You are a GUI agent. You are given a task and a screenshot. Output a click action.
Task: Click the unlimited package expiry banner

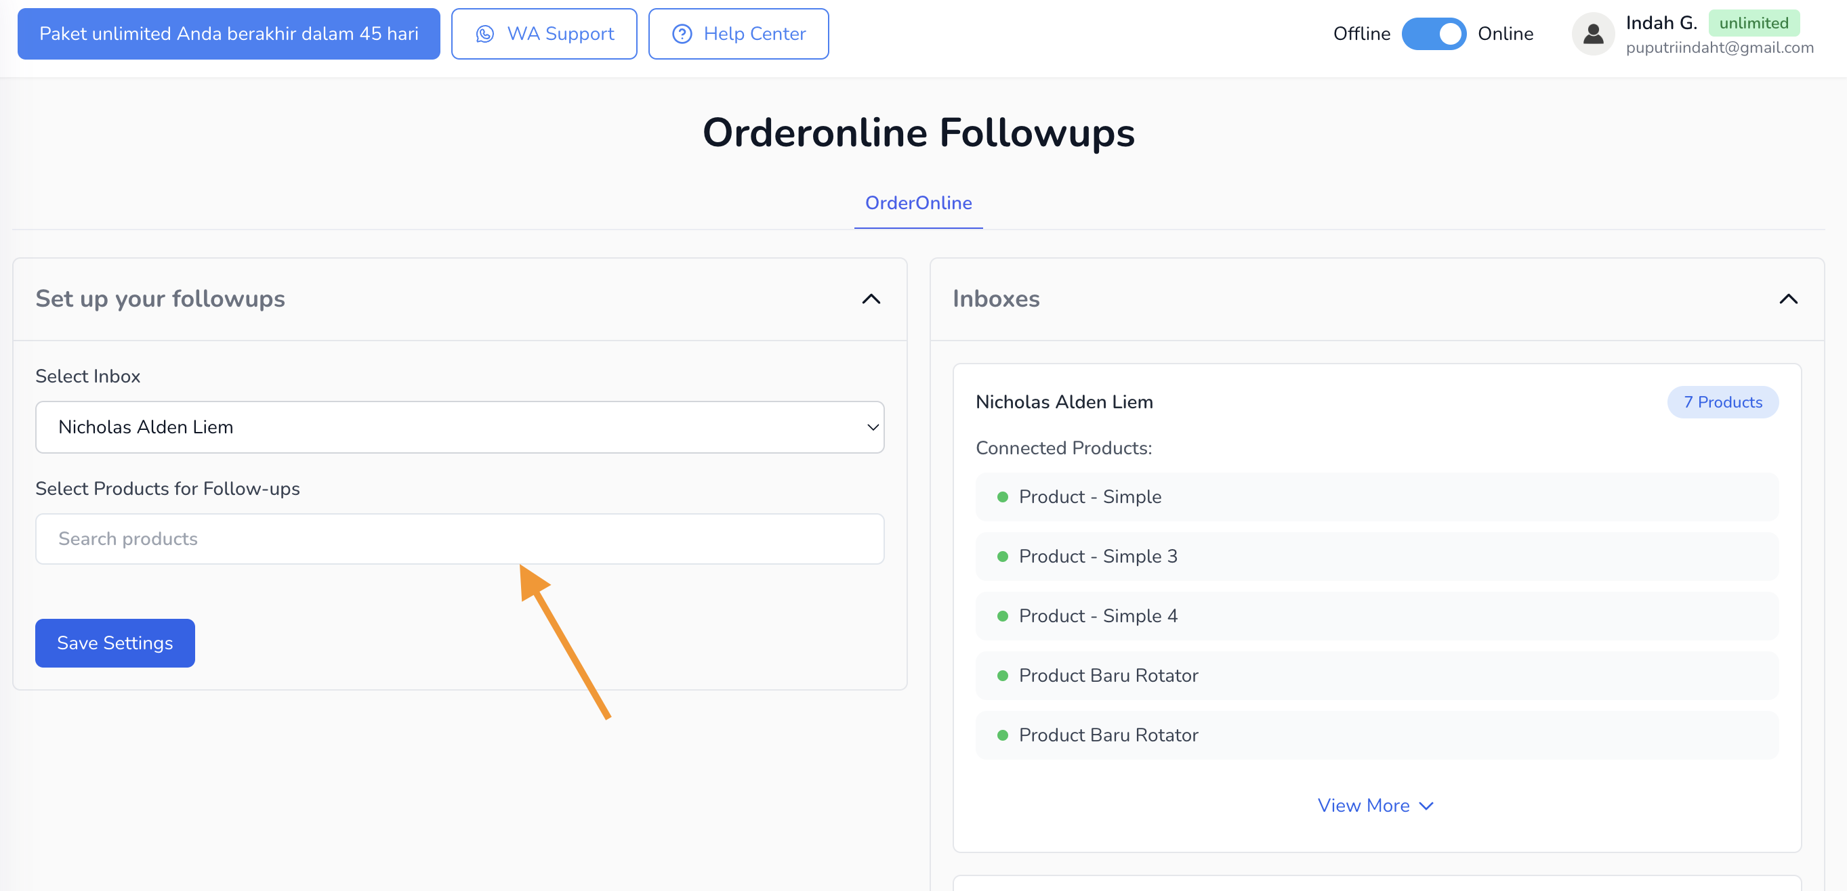pos(229,34)
